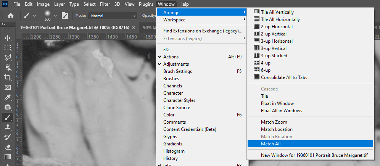Select the Crop tool

(7, 77)
